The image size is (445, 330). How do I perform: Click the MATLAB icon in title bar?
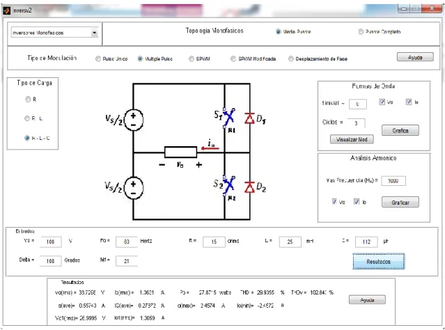pos(6,10)
